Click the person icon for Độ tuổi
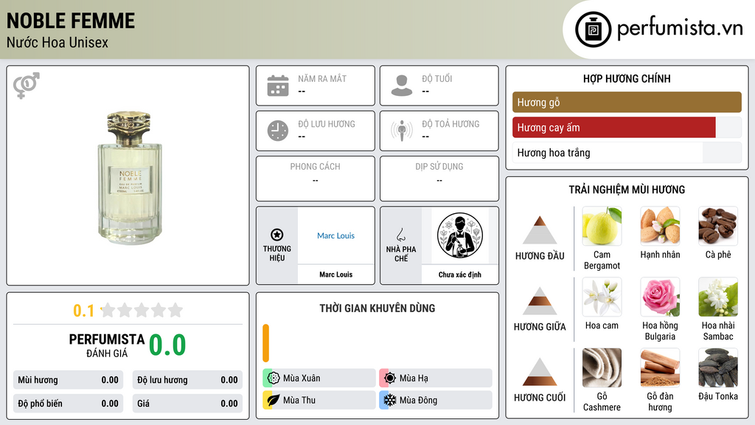 [402, 86]
